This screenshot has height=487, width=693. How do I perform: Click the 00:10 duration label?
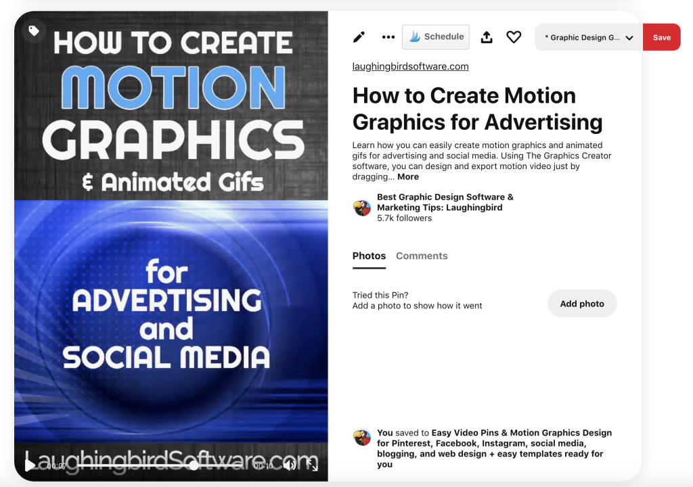point(263,466)
